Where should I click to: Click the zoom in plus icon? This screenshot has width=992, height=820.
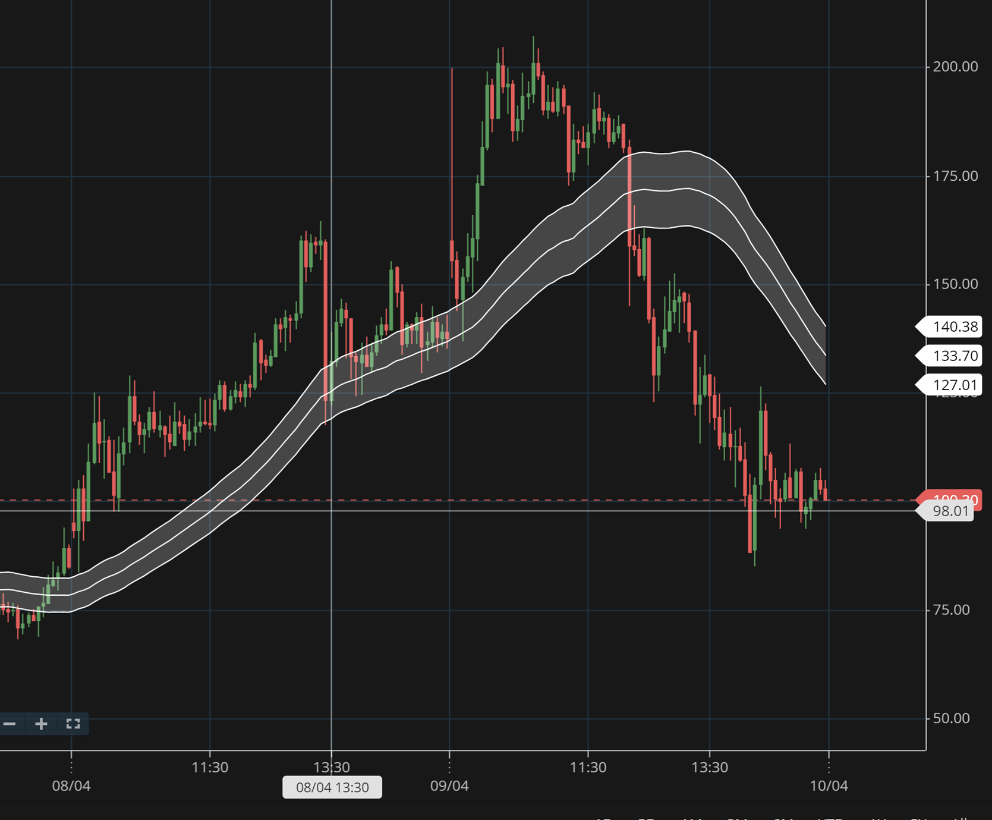(41, 724)
